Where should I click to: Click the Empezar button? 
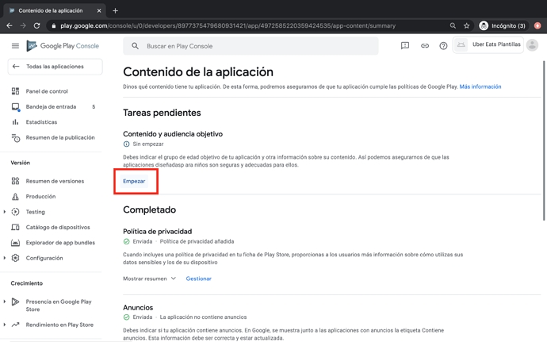[134, 181]
